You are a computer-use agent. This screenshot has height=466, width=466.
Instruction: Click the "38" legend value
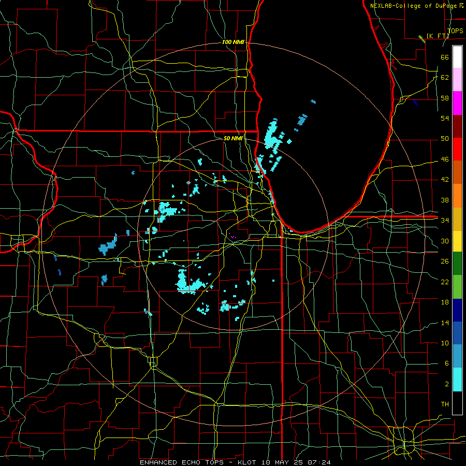(x=445, y=200)
